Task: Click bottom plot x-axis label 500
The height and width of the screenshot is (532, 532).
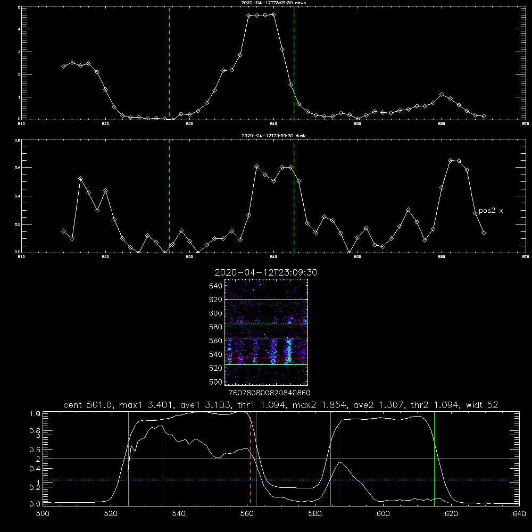Action: [x=43, y=514]
